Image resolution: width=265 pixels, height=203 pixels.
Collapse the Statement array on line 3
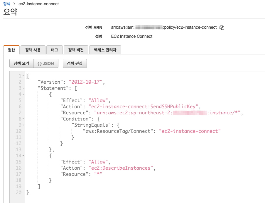(x=23, y=88)
